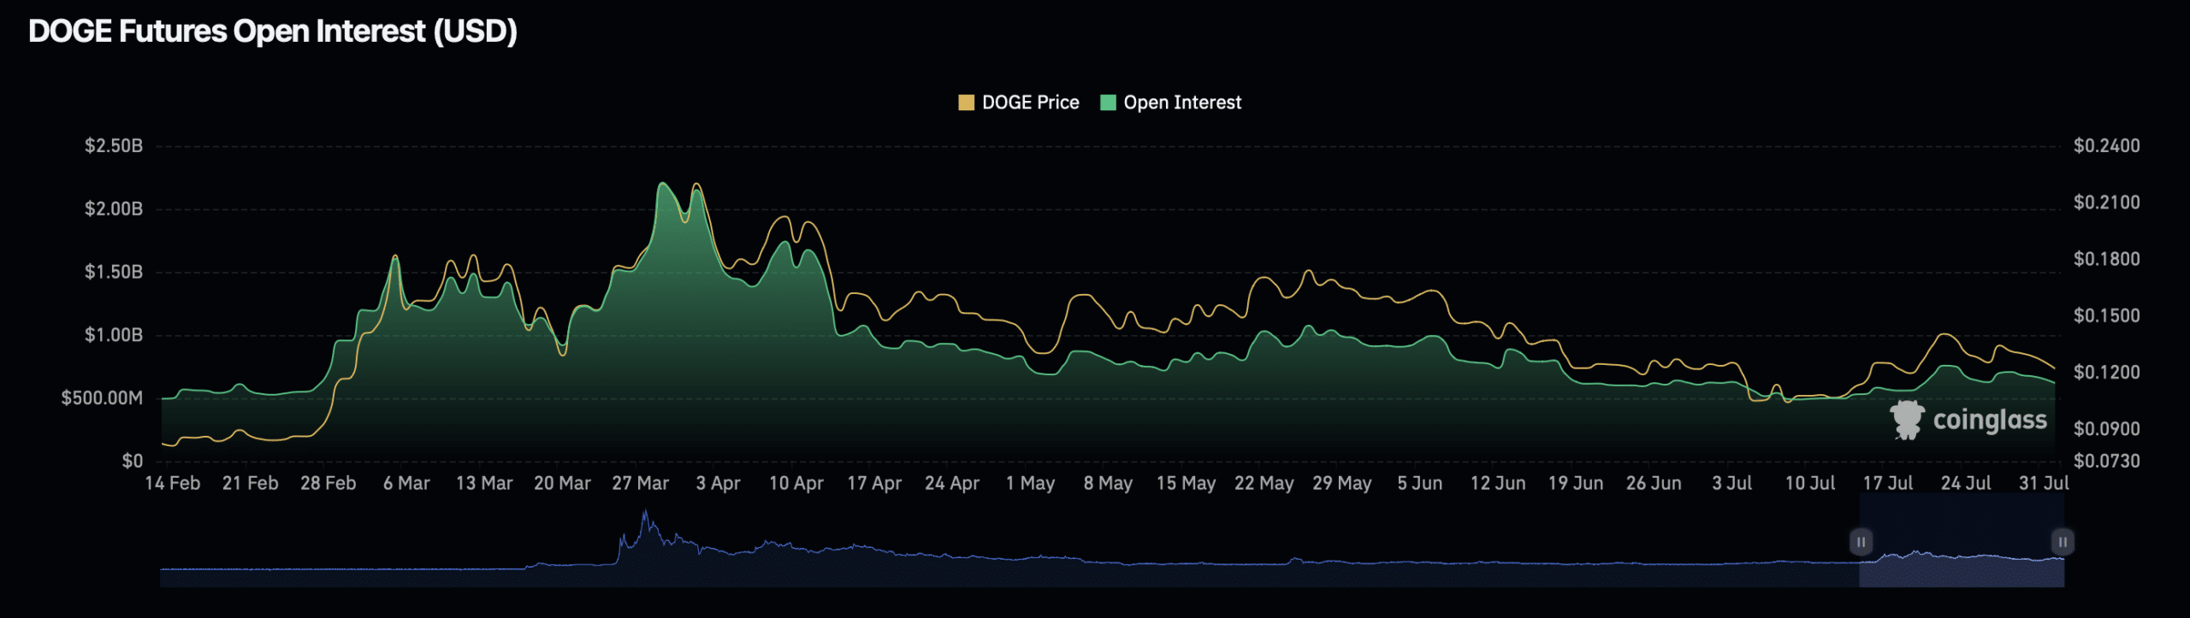
Task: Toggle the Open Interest legend series
Action: click(x=1170, y=103)
